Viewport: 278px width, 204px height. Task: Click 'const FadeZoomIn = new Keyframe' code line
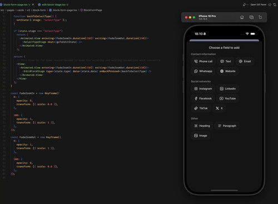click(35, 93)
